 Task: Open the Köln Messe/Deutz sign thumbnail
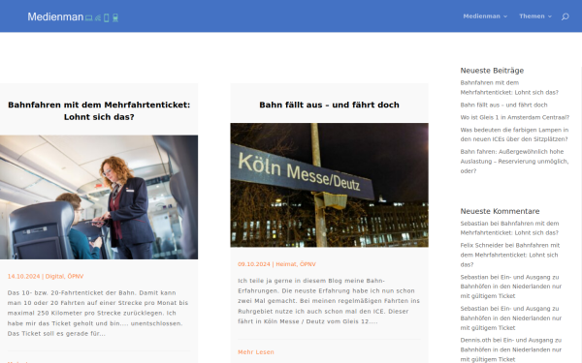click(329, 185)
